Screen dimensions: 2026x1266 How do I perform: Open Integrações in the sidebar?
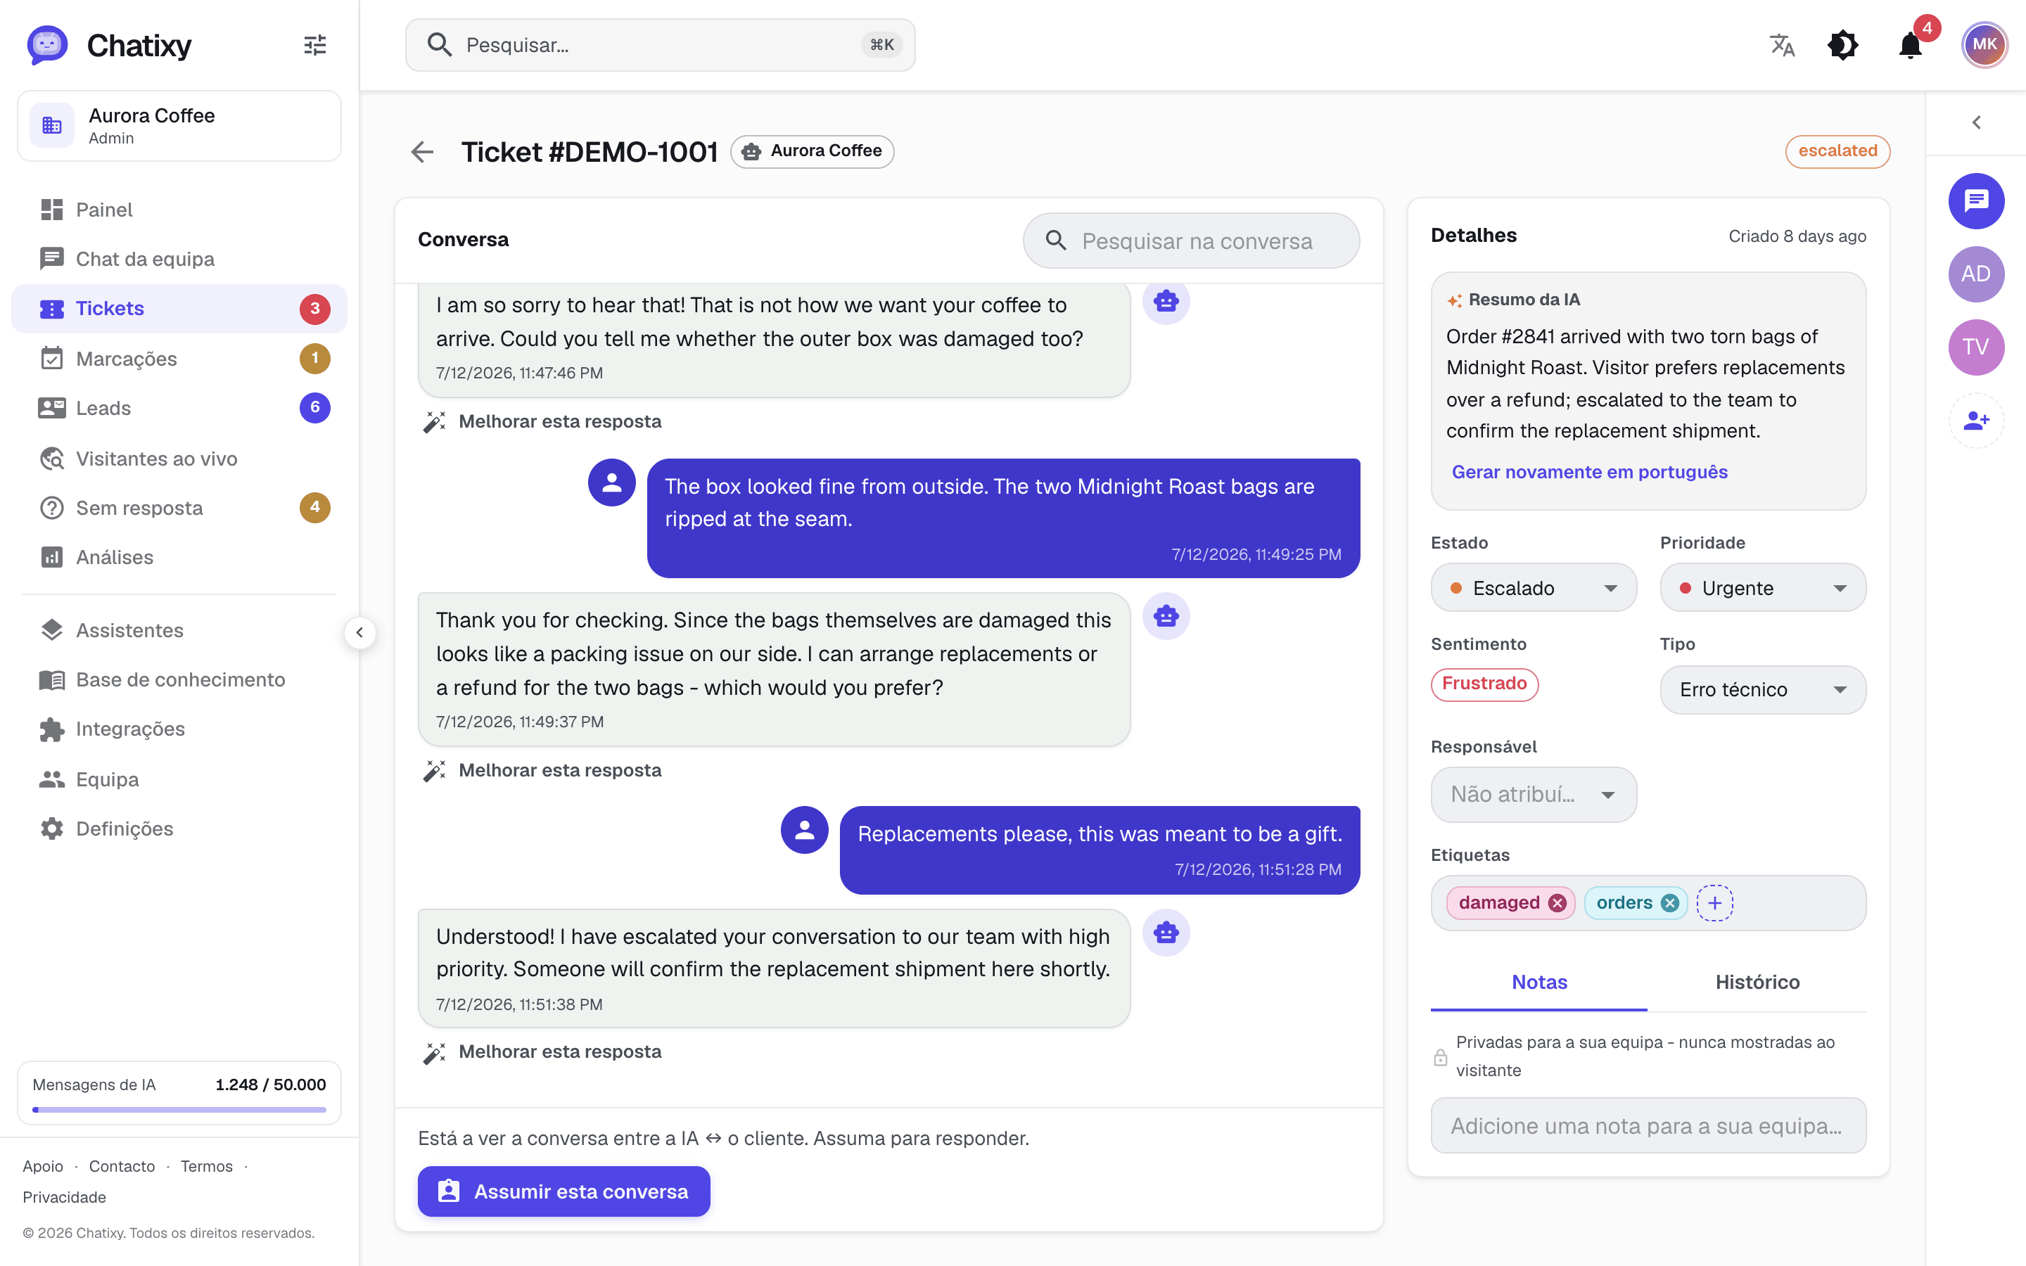click(179, 729)
